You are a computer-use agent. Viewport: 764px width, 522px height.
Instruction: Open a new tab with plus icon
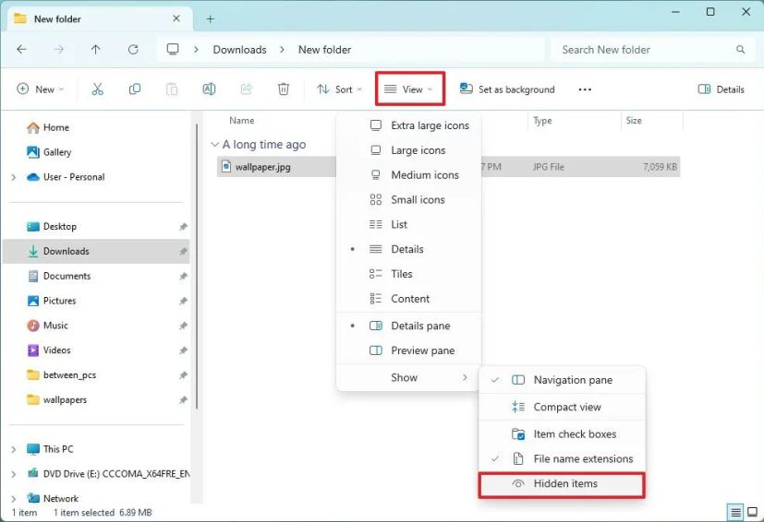coord(210,19)
